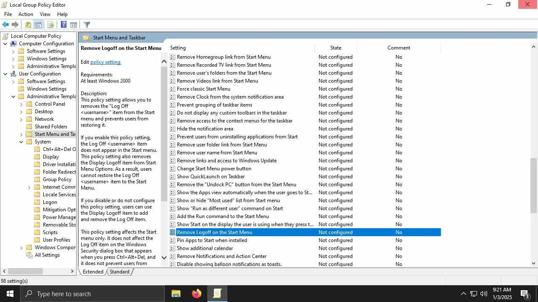Viewport: 538px width, 302px height.
Task: Click settings list vertical scrollbar down arrow
Action: click(x=534, y=263)
